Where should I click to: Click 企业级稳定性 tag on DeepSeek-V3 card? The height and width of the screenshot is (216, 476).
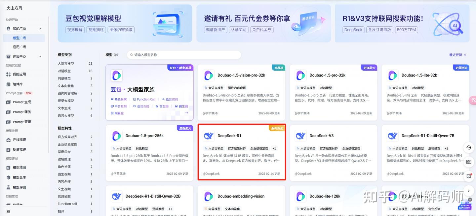[x=351, y=148]
